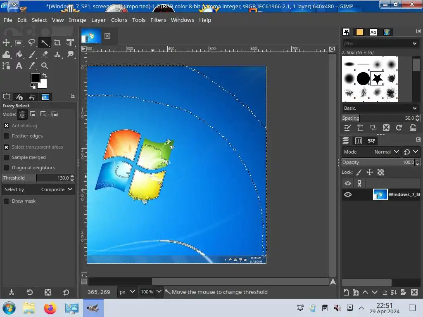The width and height of the screenshot is (423, 317).
Task: Open the Select menu
Action: (x=39, y=20)
